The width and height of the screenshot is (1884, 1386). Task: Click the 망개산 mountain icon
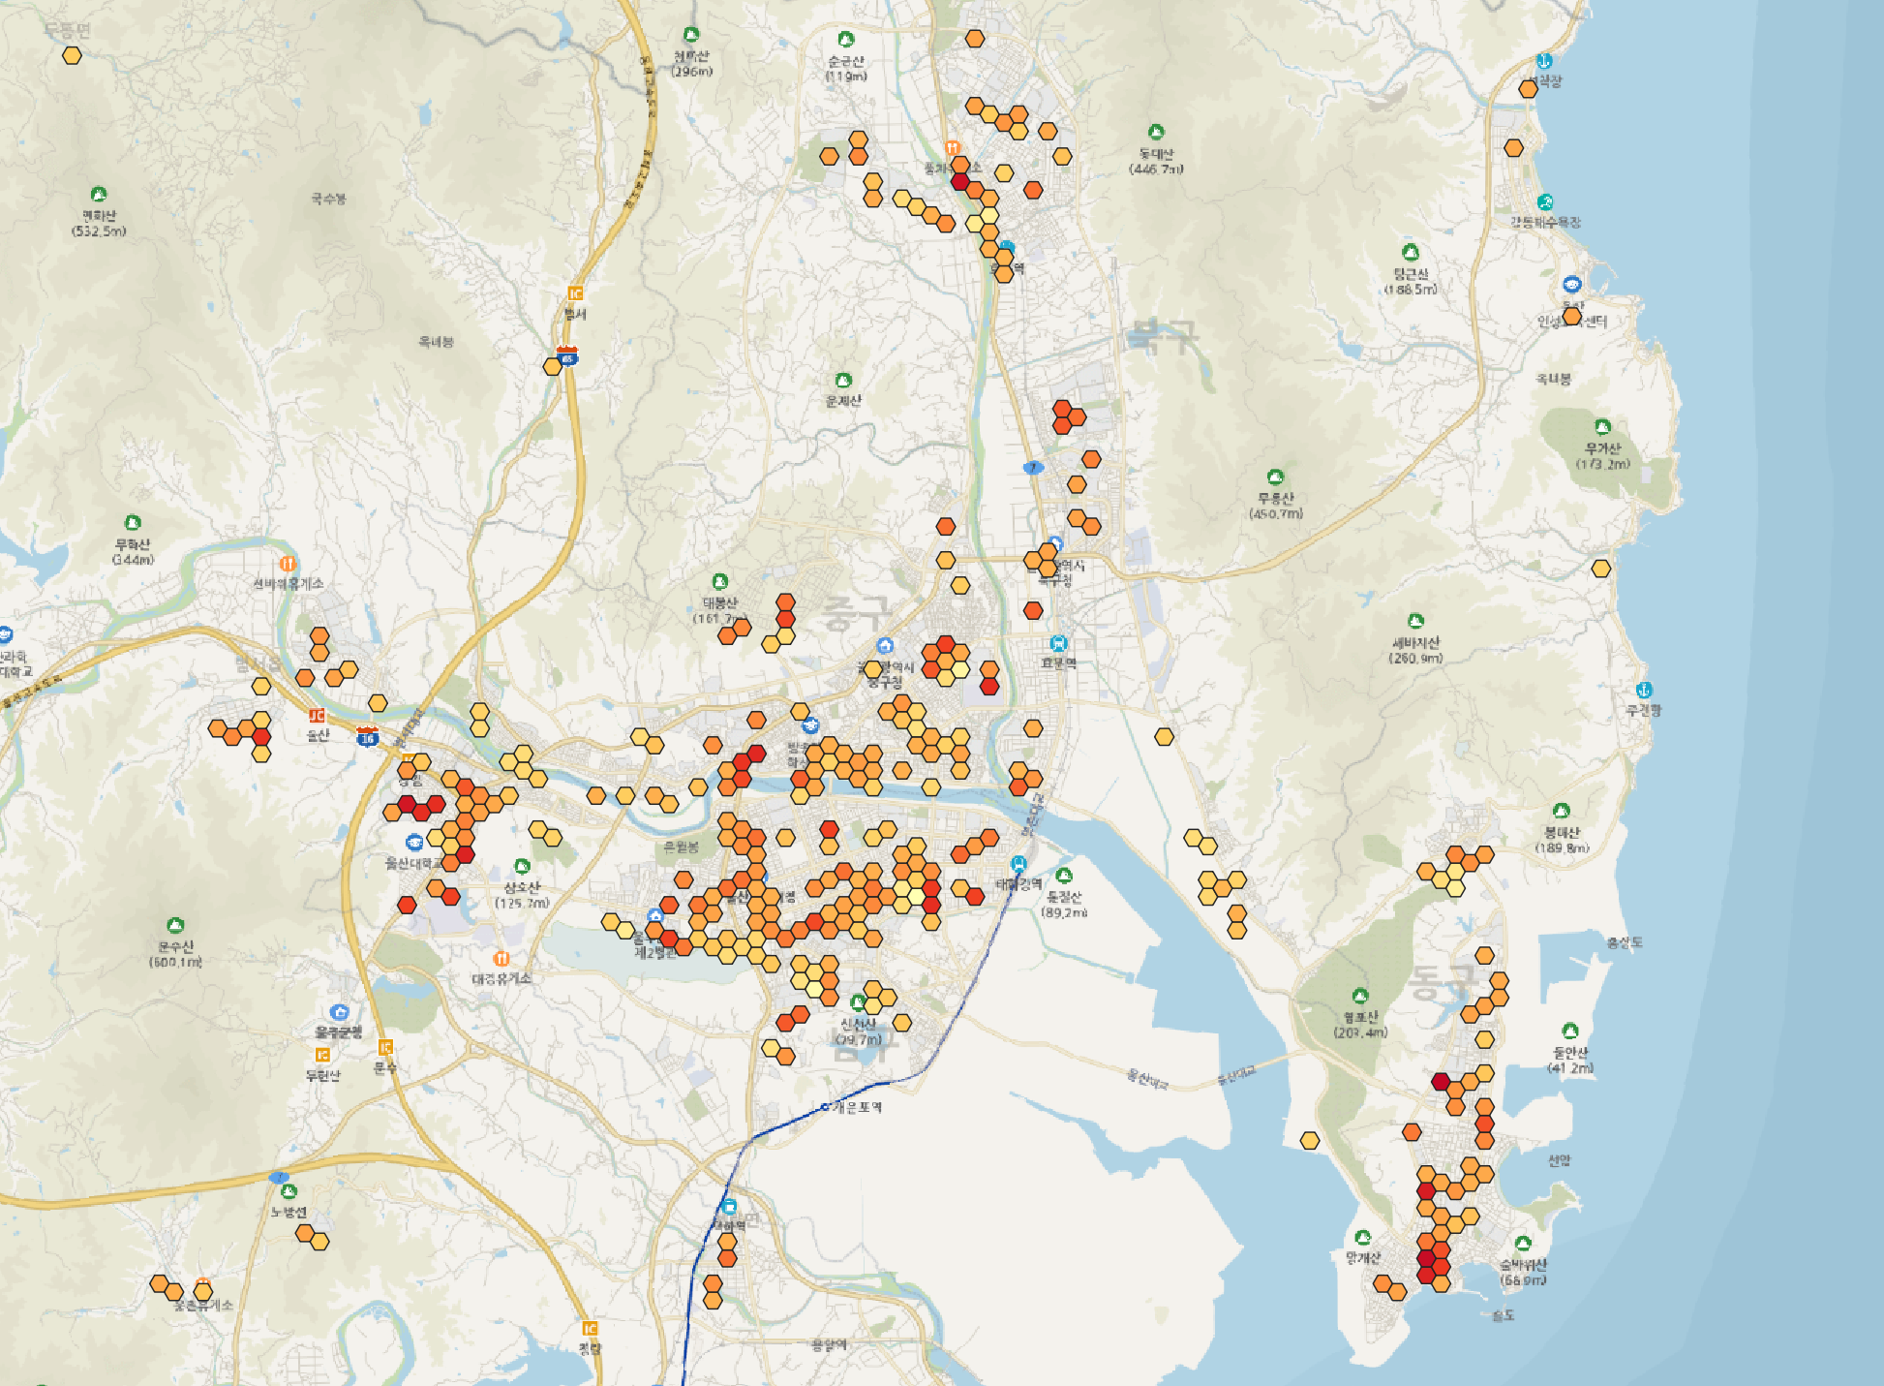click(1363, 1238)
